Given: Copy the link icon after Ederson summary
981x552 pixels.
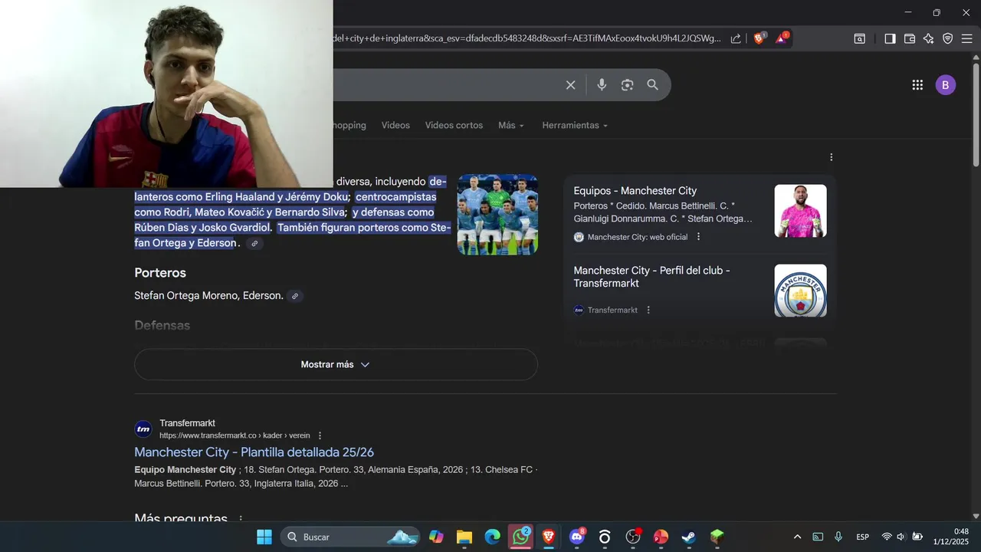Looking at the screenshot, I should coord(254,243).
